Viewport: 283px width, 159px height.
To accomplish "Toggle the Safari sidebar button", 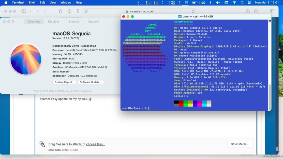I will tap(24, 11).
